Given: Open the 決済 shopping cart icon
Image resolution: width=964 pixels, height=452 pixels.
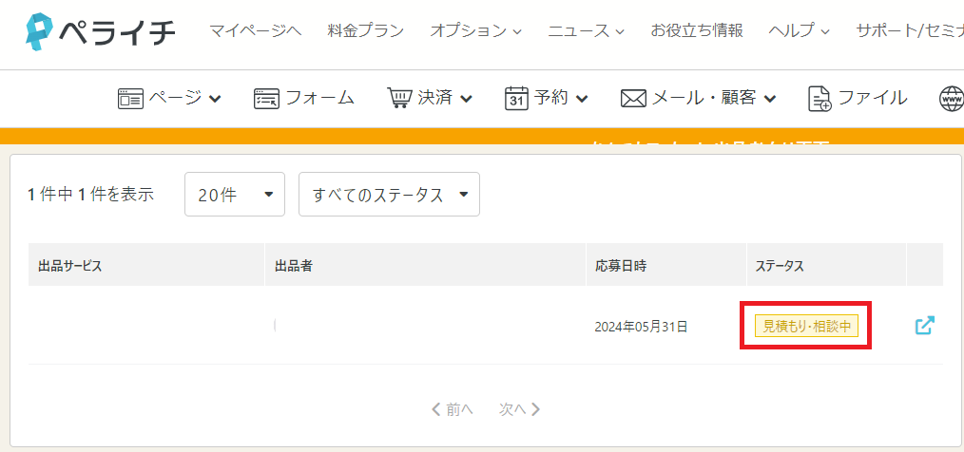Looking at the screenshot, I should click(x=399, y=98).
